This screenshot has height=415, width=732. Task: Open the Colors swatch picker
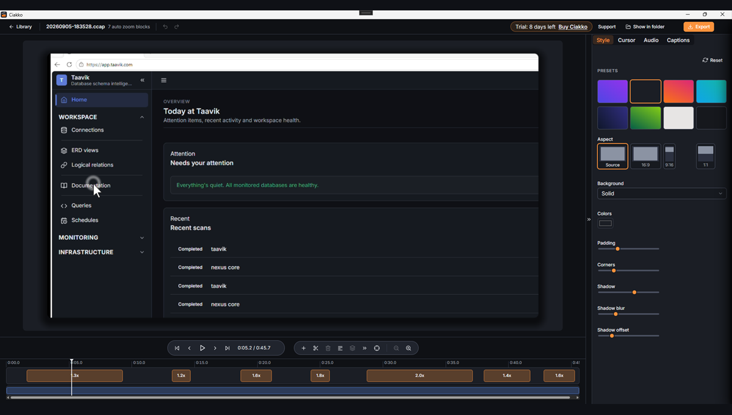tap(605, 223)
